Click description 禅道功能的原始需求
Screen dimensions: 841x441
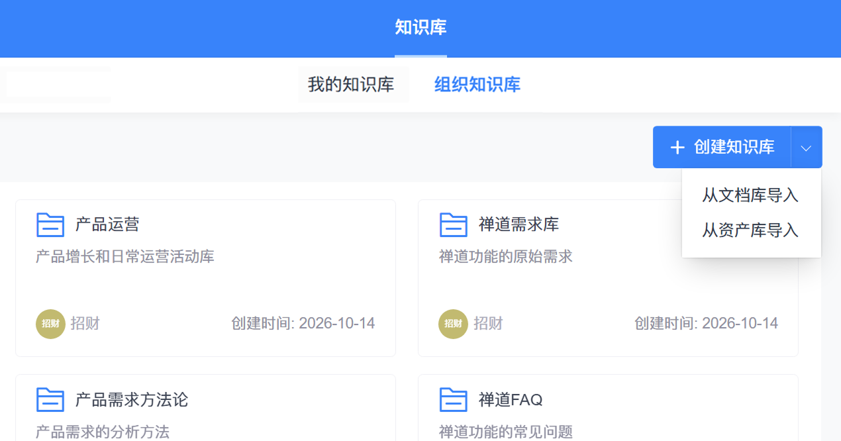coord(506,257)
